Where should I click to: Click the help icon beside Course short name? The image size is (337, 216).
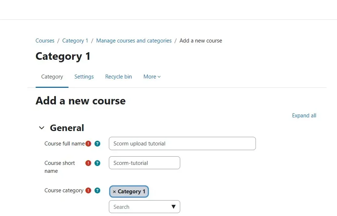[x=97, y=163]
